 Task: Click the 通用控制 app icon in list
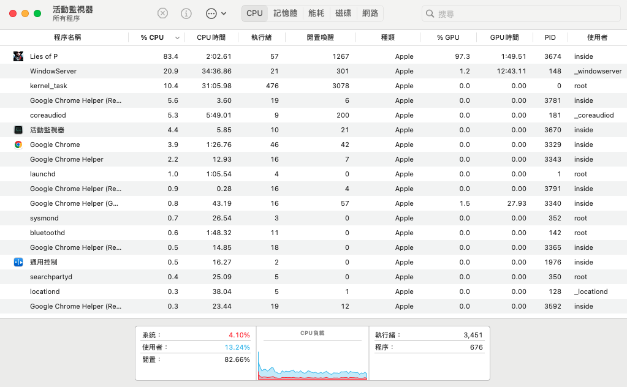click(x=18, y=262)
